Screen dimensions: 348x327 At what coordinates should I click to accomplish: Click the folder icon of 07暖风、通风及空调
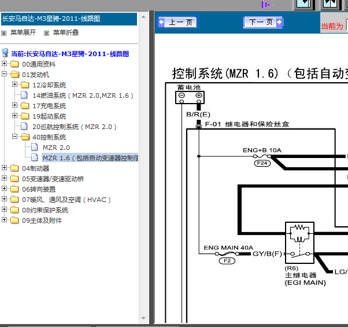[x=14, y=199]
